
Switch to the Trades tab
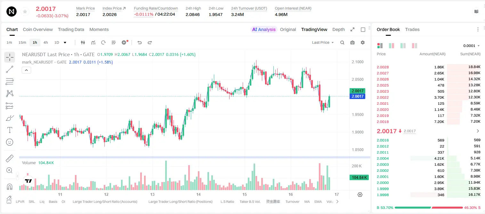coord(412,29)
